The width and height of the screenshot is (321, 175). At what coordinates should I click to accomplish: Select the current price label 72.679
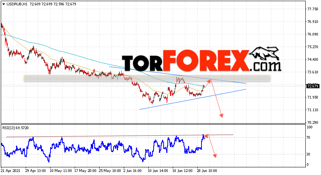[313, 86]
